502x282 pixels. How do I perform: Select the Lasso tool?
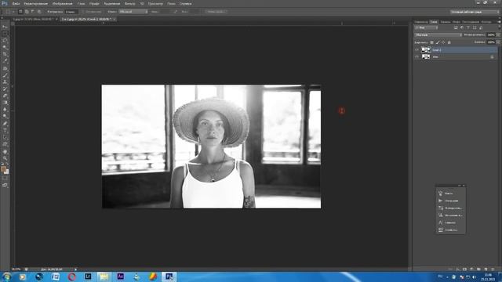[x=5, y=41]
